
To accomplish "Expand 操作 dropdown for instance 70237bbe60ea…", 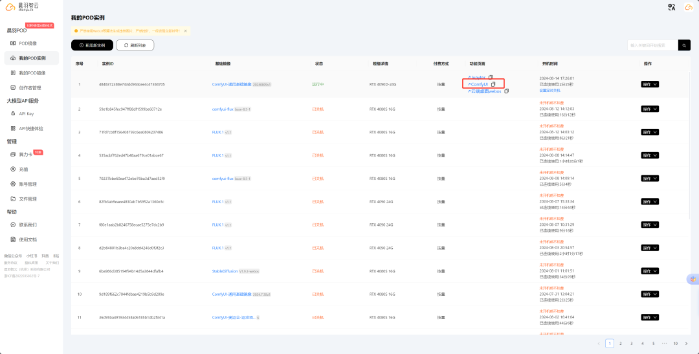I will pyautogui.click(x=650, y=179).
